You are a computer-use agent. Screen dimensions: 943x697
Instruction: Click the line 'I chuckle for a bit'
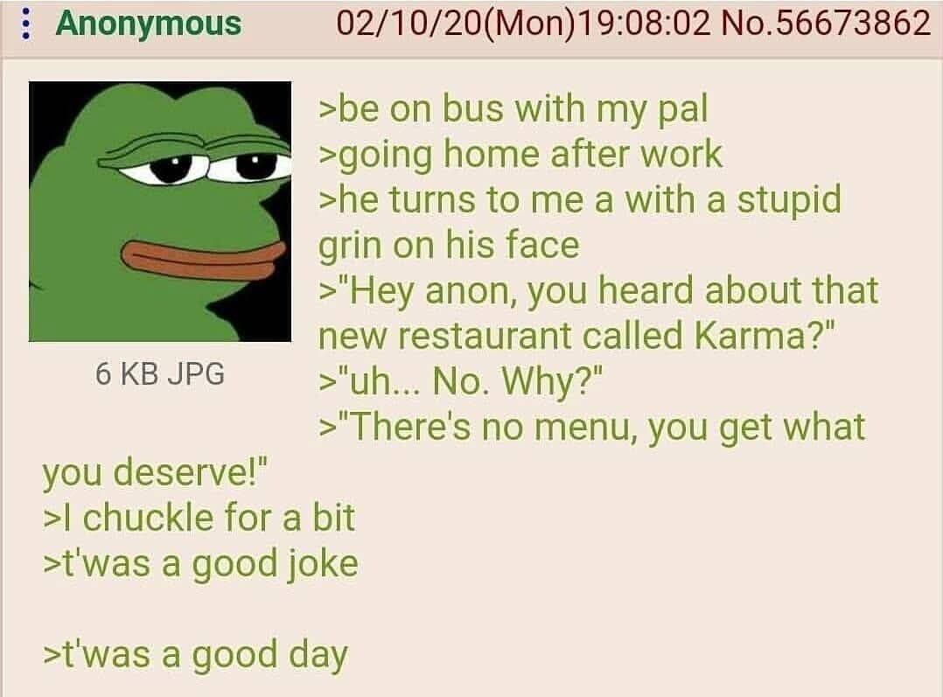(199, 519)
